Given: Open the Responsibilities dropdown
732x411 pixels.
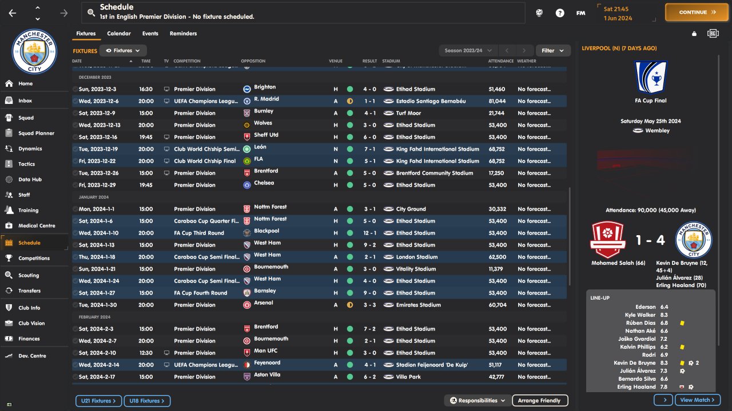Looking at the screenshot, I should pos(477,401).
